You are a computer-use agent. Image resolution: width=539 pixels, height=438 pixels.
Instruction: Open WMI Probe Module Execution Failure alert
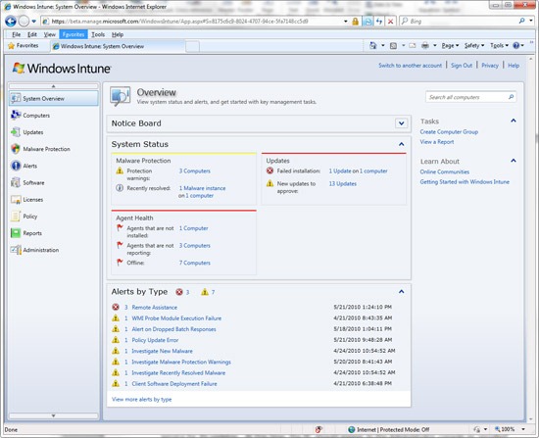coord(176,318)
